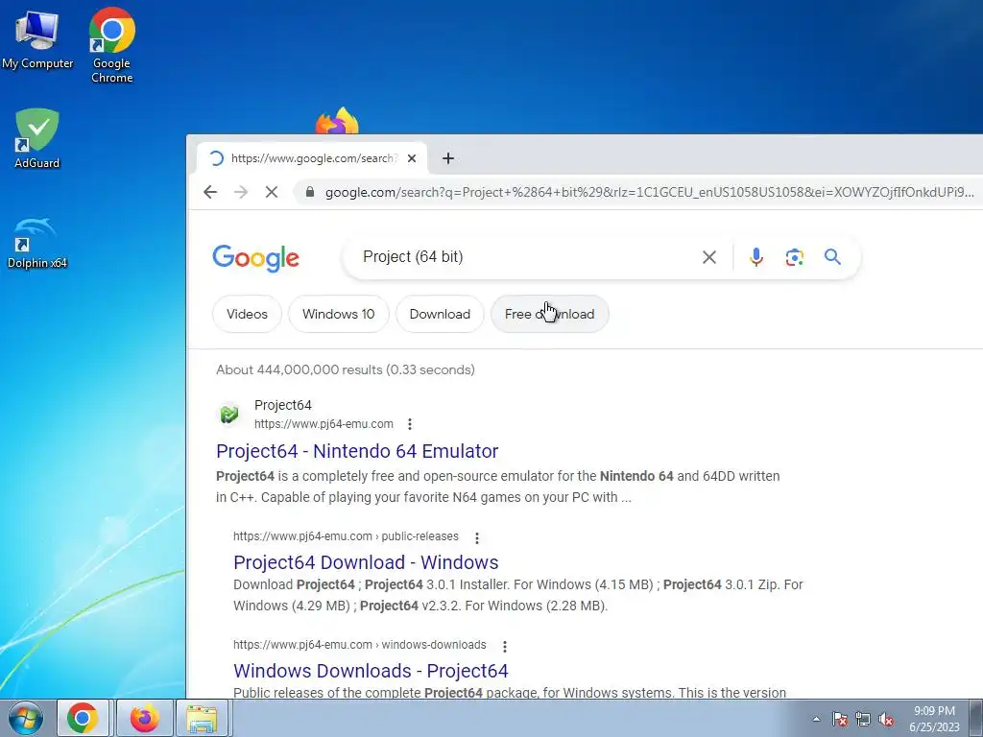Filter results by Videos
983x737 pixels.
(x=247, y=314)
